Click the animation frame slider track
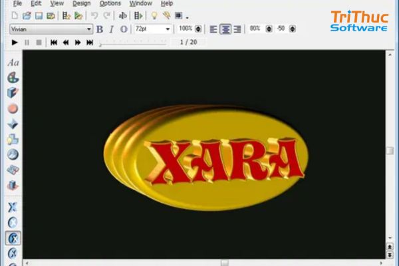 pos(133,44)
